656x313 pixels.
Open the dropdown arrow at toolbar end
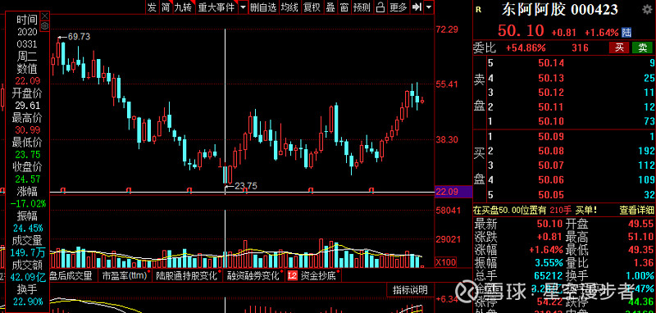coord(428,7)
